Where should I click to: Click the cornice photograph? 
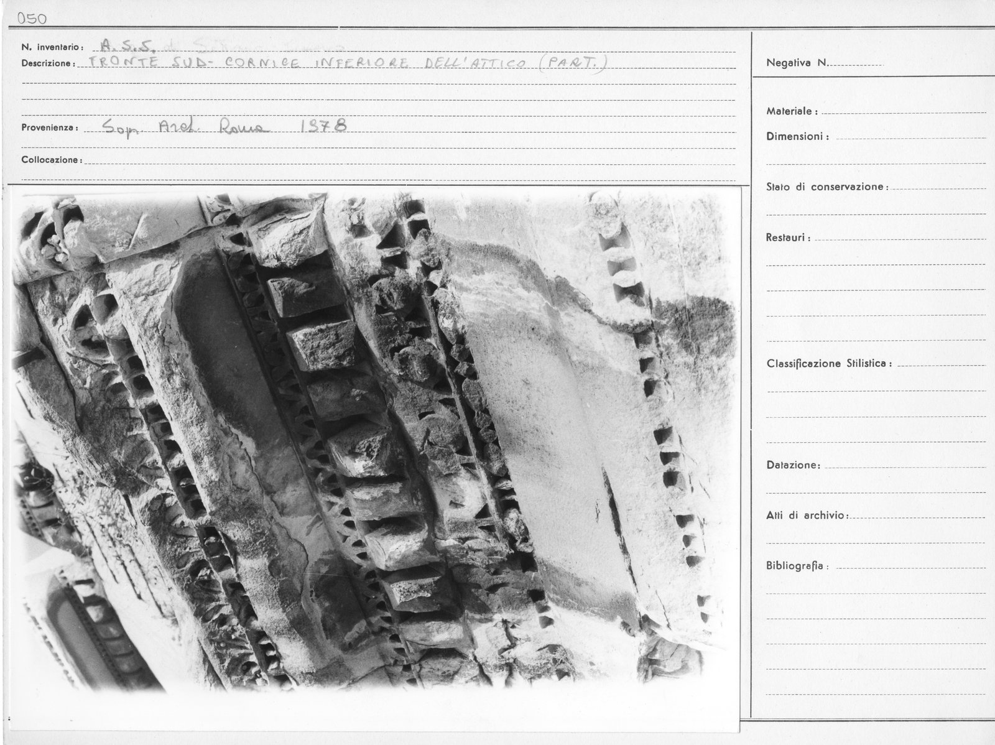tap(376, 459)
